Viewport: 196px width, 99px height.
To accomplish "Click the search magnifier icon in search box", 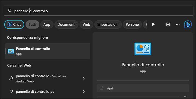I will tap(10, 11).
